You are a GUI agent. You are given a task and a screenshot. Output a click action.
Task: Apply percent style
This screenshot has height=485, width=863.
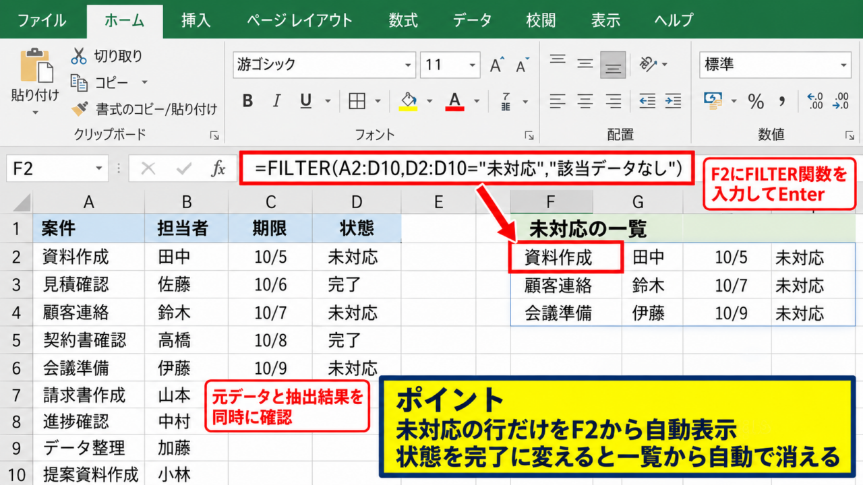756,102
